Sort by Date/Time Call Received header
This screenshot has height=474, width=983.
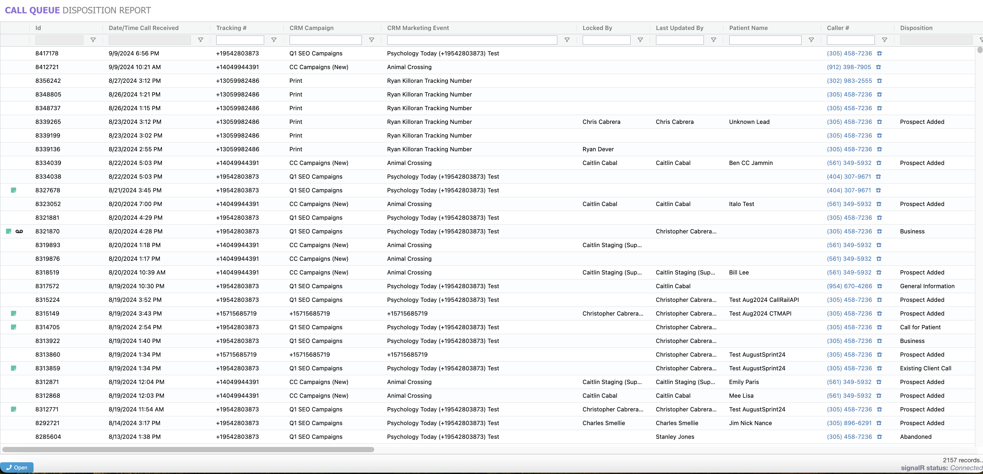click(x=144, y=28)
